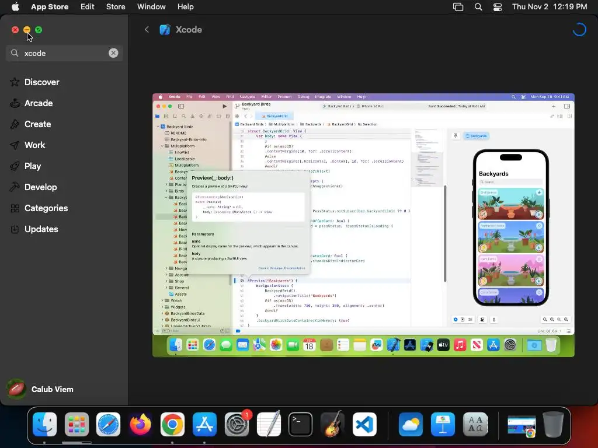
Task: Click the Stage Manager menu bar icon
Action: (x=458, y=6)
